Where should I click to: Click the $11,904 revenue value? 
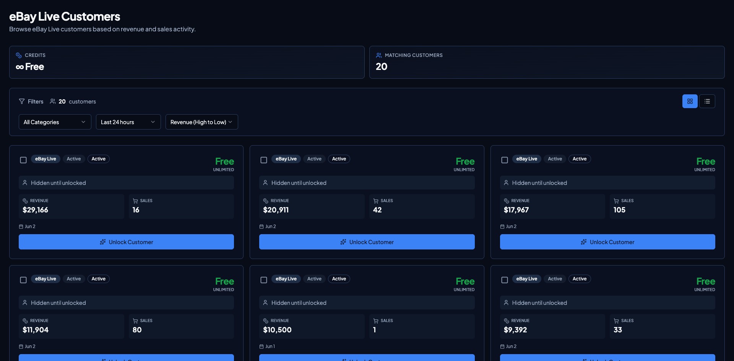[36, 330]
